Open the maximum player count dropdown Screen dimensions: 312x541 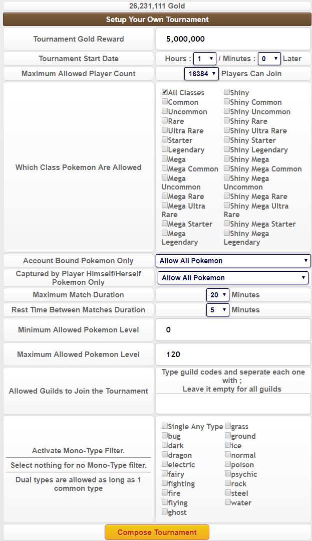click(201, 74)
